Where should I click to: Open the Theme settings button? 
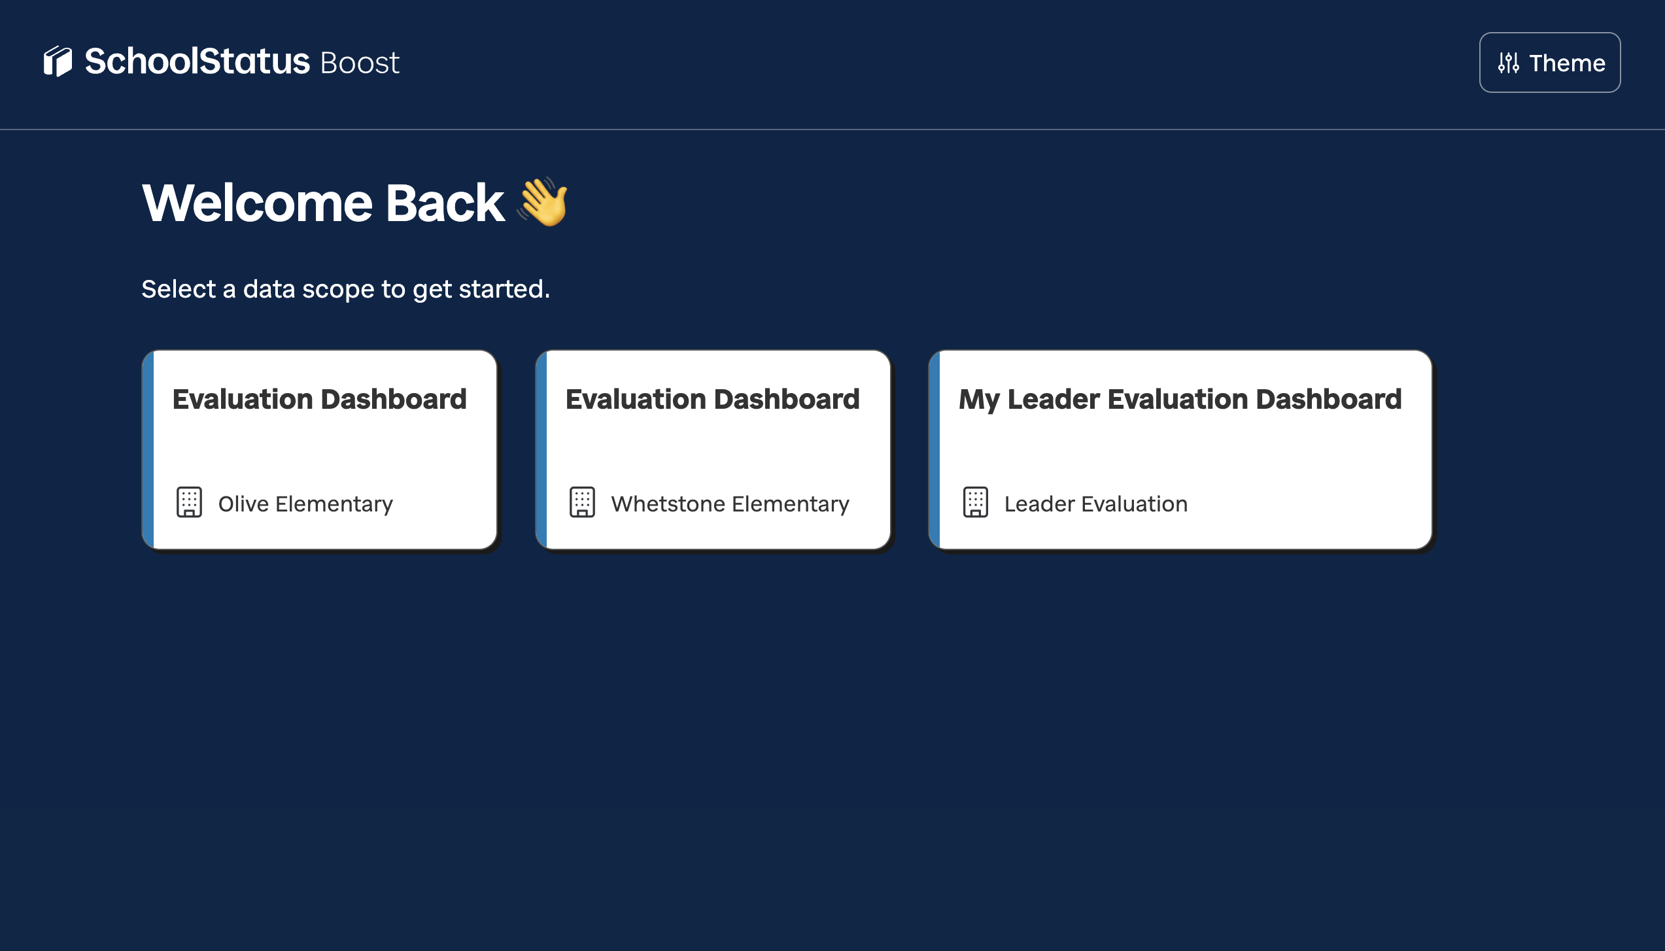(1550, 63)
